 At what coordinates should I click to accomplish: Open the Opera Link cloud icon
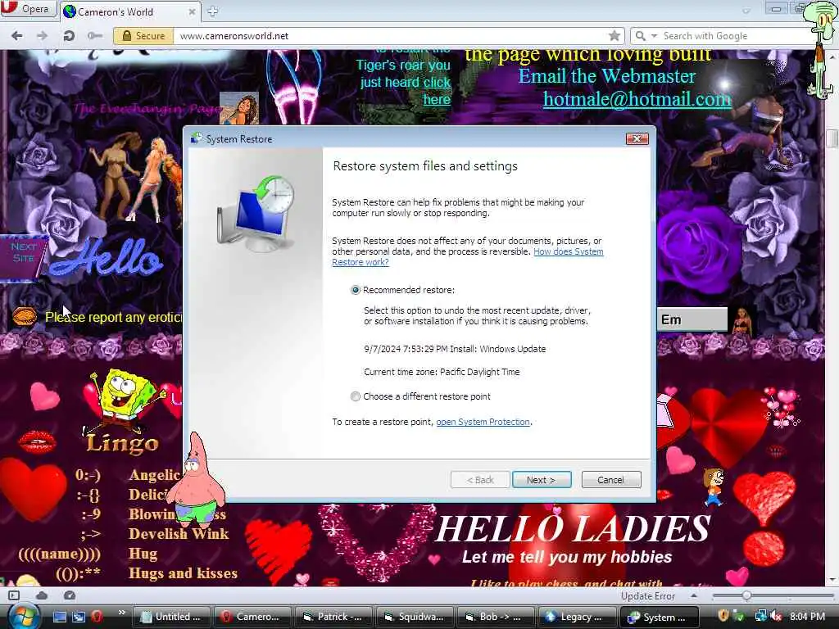tap(42, 595)
